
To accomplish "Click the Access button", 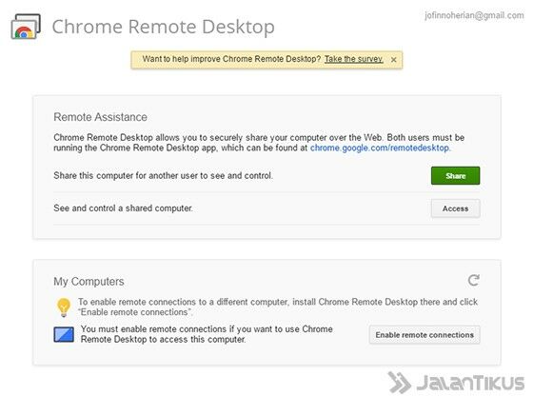I will pos(456,208).
